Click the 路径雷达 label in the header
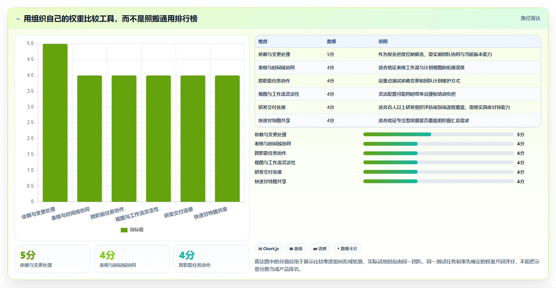 coord(531,18)
